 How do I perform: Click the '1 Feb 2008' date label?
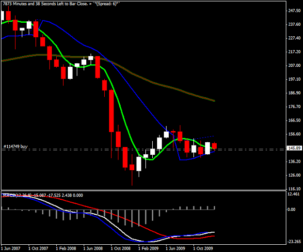66,248
